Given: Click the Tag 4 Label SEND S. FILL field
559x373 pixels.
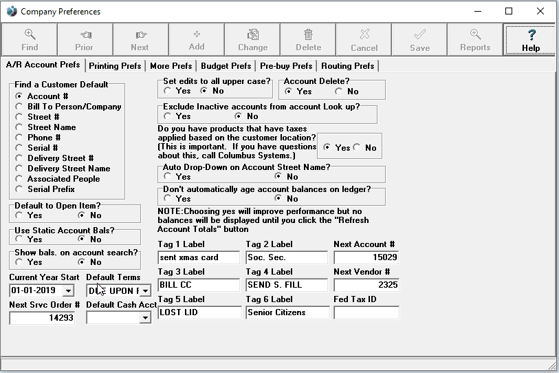Looking at the screenshot, I should (x=287, y=285).
